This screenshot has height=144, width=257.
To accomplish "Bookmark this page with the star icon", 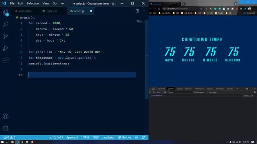I will pyautogui.click(x=202, y=9).
